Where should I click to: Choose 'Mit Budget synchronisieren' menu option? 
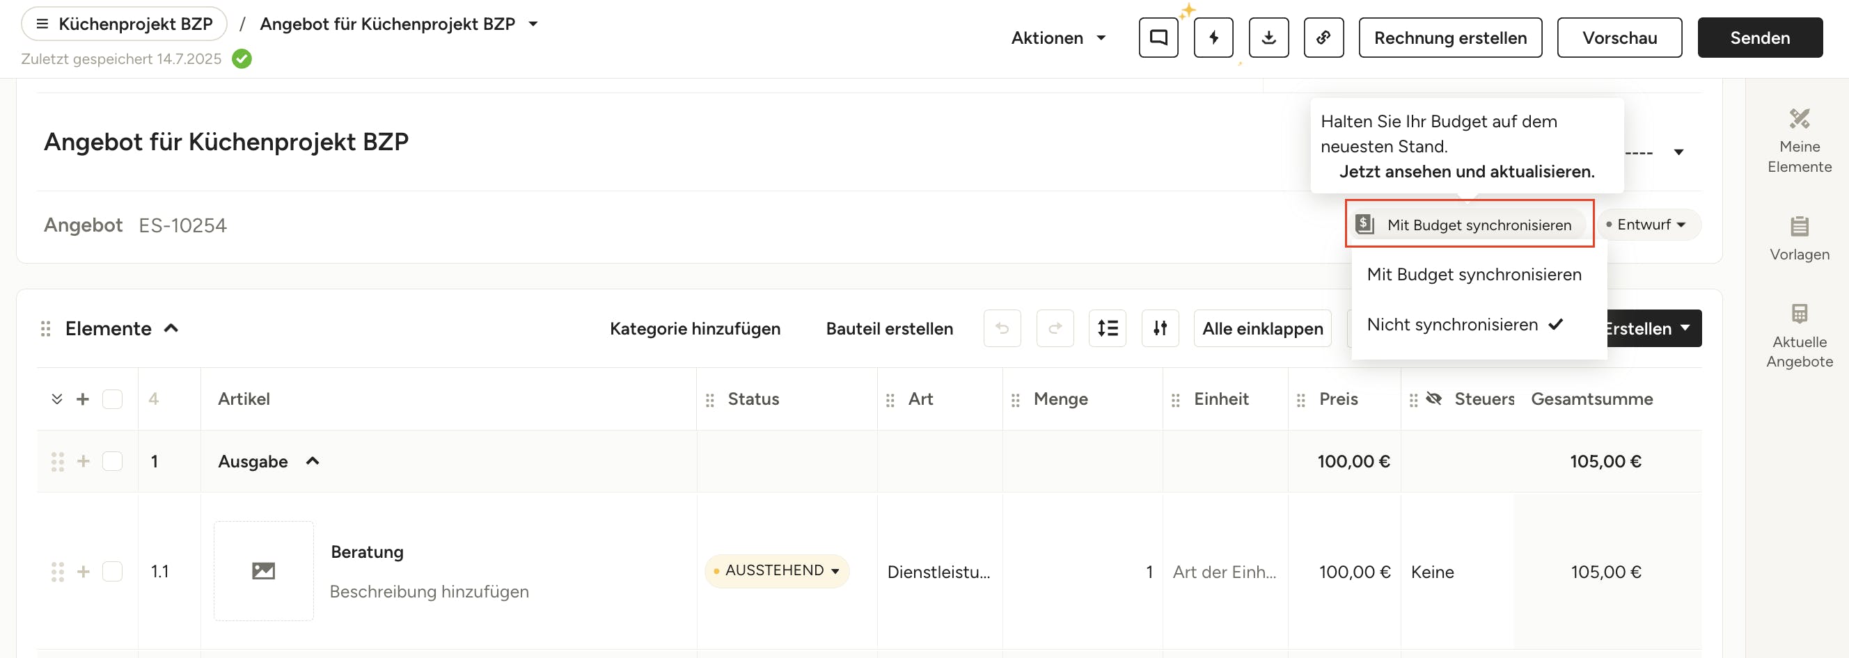(1474, 275)
